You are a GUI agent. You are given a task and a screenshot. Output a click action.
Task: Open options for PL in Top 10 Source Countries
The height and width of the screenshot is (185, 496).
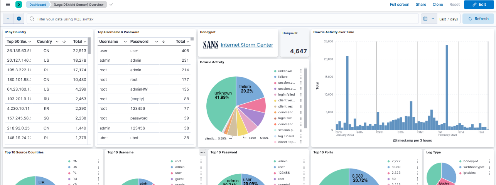click(x=98, y=173)
